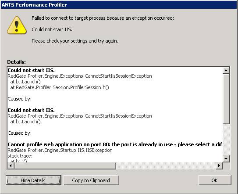Click the vertical scrollbar up arrow
Viewport: 238px width, 194px height.
click(x=226, y=70)
